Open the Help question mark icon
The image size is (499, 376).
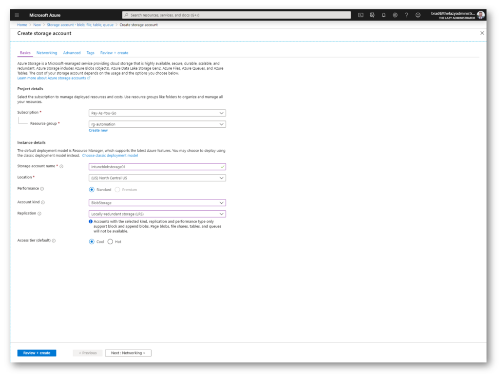coord(406,15)
